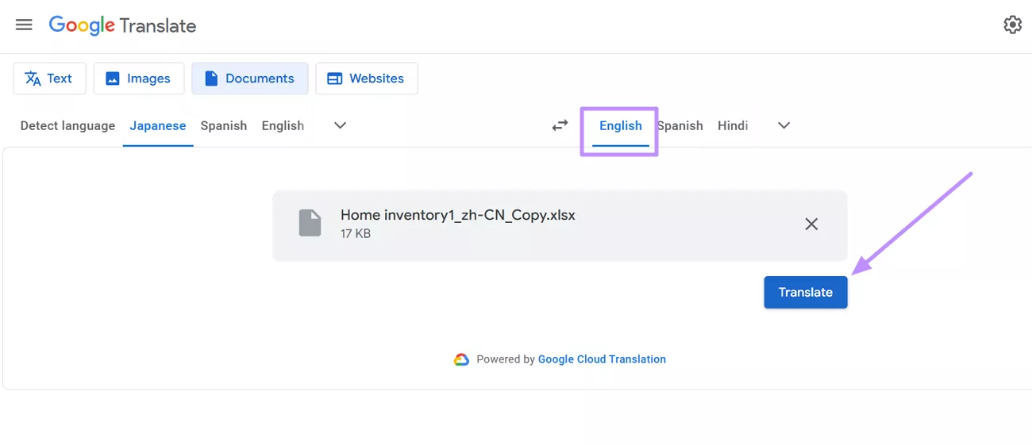Click the swap languages arrows icon
The width and height of the screenshot is (1032, 445).
pos(560,125)
